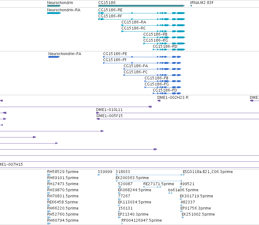Click the RH70831.5prime EST label

(x=63, y=196)
